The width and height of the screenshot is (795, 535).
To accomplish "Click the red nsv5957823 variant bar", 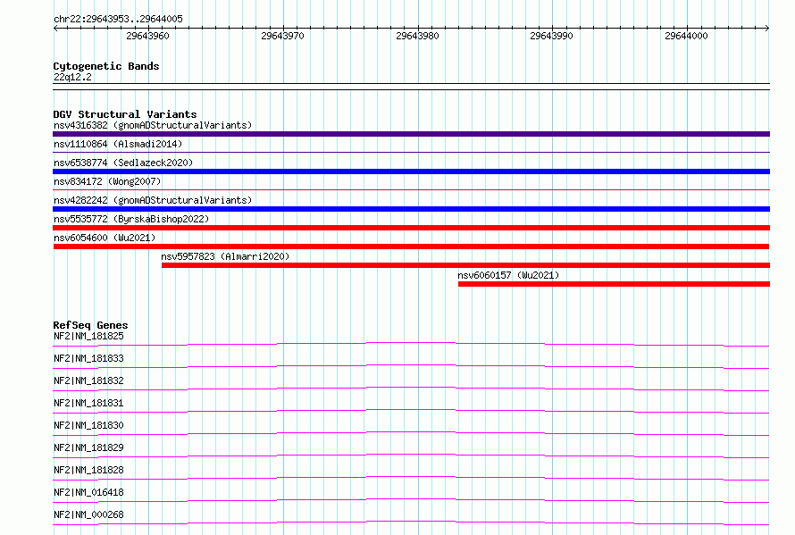I will tap(465, 265).
